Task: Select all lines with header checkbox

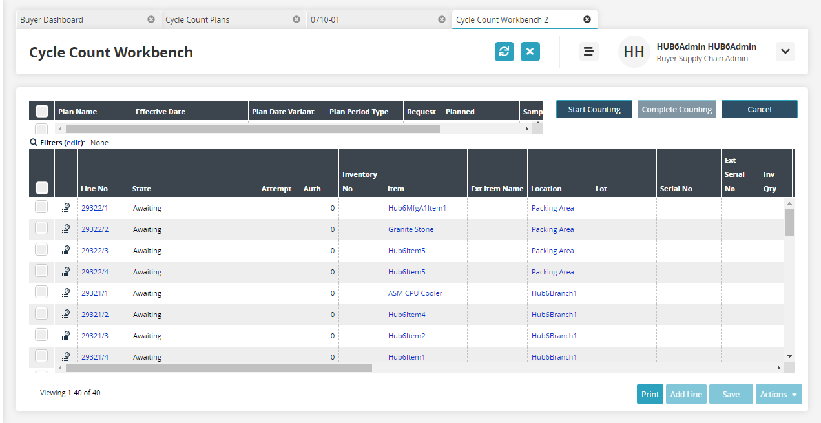Action: tap(42, 188)
